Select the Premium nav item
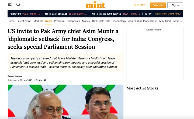The image size is (194, 119). click(59, 21)
